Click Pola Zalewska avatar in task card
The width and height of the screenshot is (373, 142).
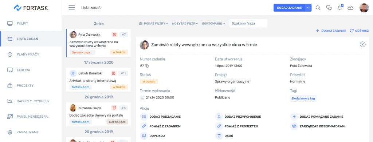(x=73, y=35)
